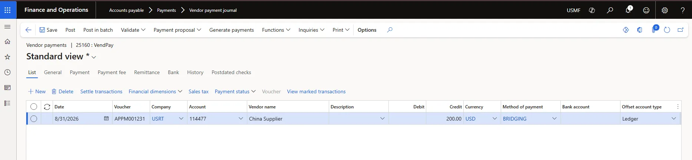Open attachments icon with zero badge
This screenshot has height=160, width=692.
(654, 29)
